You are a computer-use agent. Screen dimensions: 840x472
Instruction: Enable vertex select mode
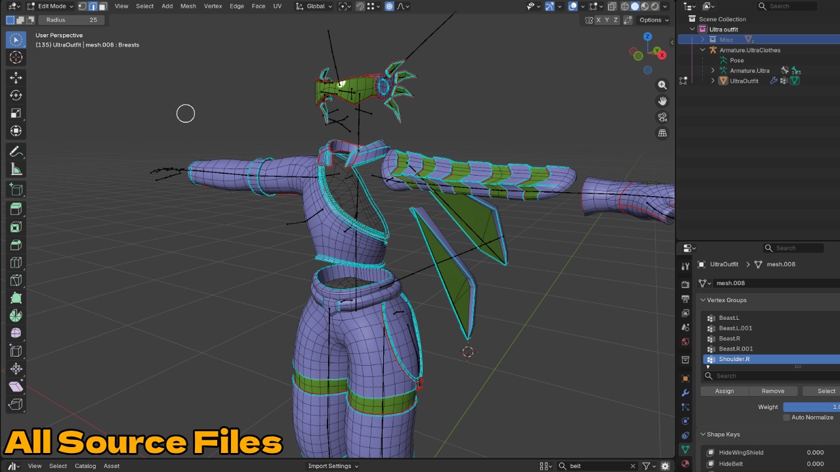82,6
